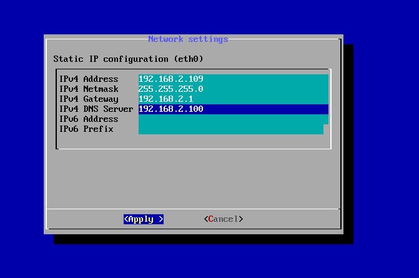The width and height of the screenshot is (419, 278).
Task: Click the IPv4 Address input field
Action: pyautogui.click(x=232, y=79)
